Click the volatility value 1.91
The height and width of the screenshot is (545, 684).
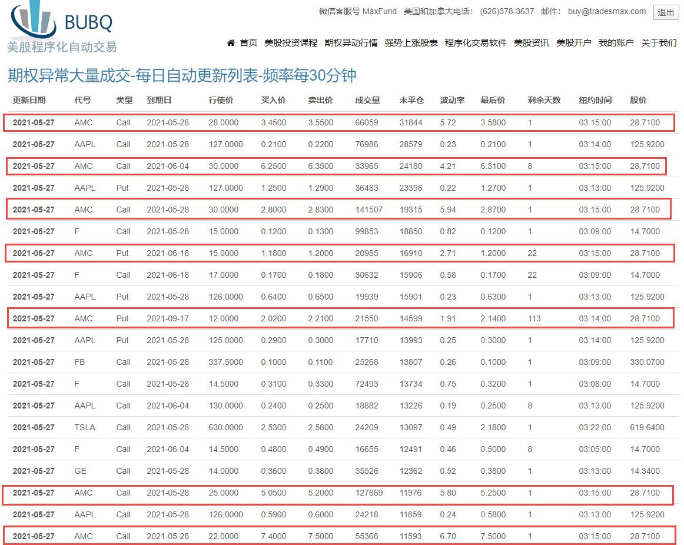pos(448,319)
